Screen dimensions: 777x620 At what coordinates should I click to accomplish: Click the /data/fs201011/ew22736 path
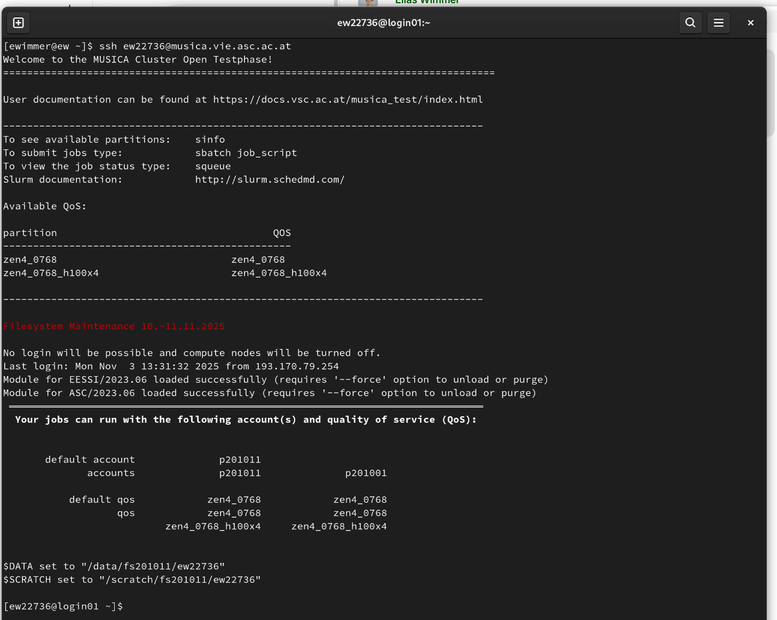point(153,566)
